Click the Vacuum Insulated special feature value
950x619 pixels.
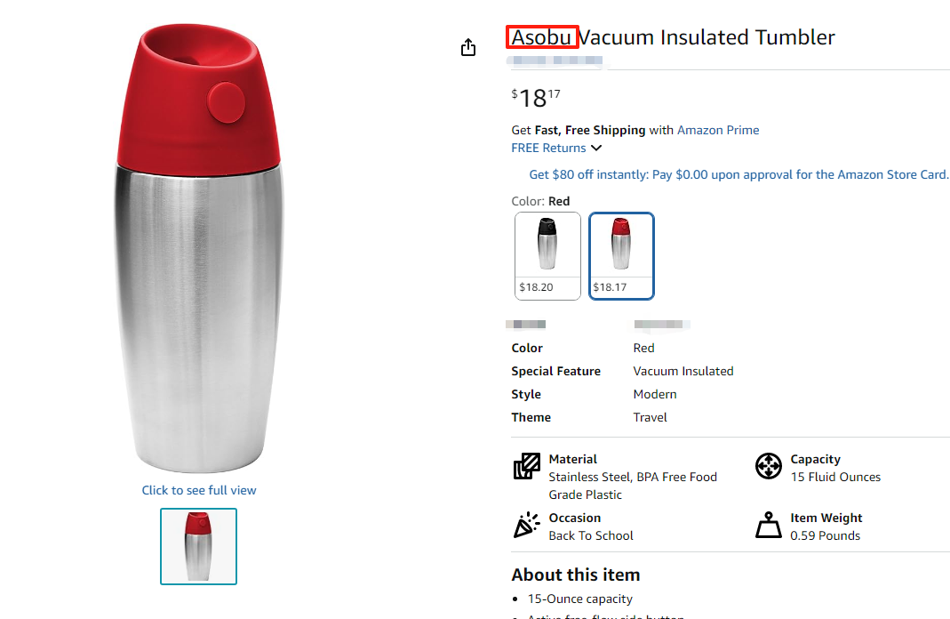point(683,371)
